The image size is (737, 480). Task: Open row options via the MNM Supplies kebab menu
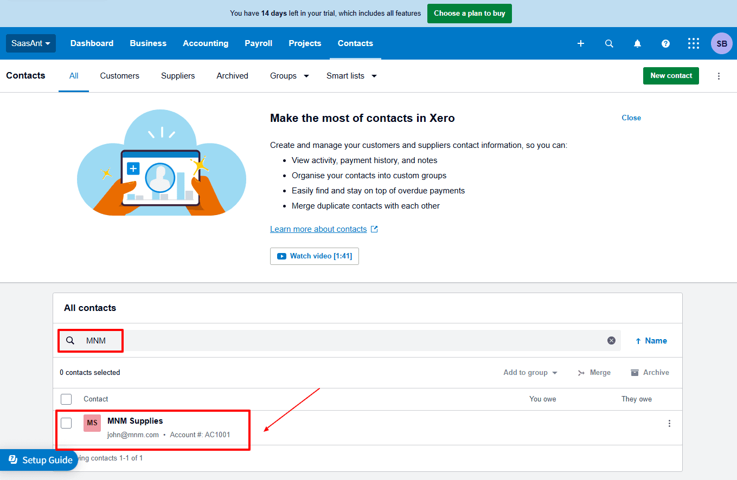[669, 423]
